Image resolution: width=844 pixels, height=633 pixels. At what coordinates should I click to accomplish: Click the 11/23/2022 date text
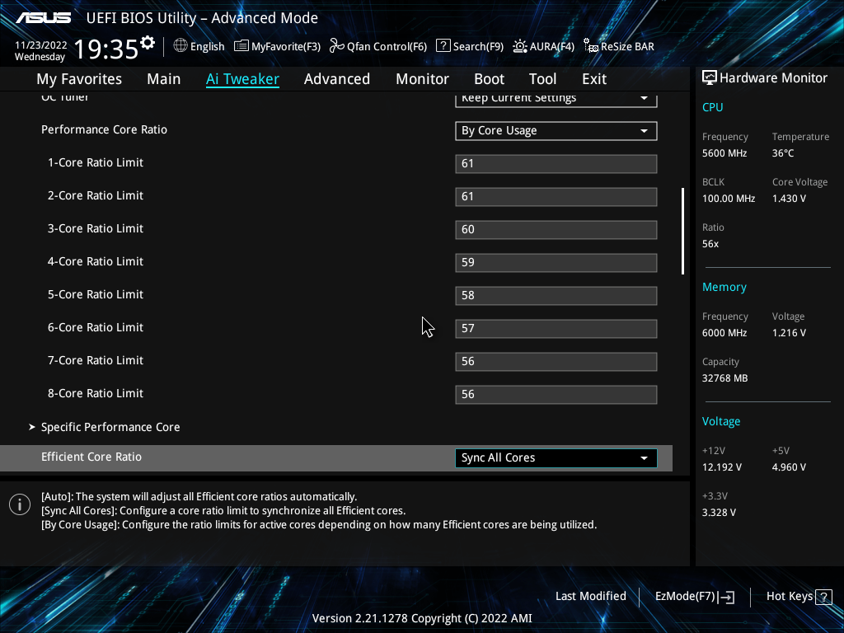tap(41, 45)
